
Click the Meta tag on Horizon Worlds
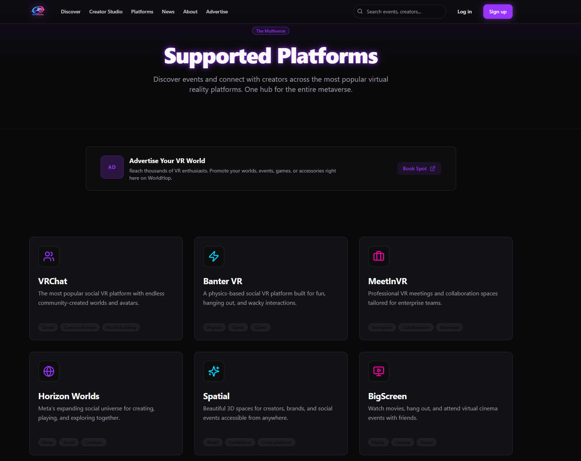(47, 442)
